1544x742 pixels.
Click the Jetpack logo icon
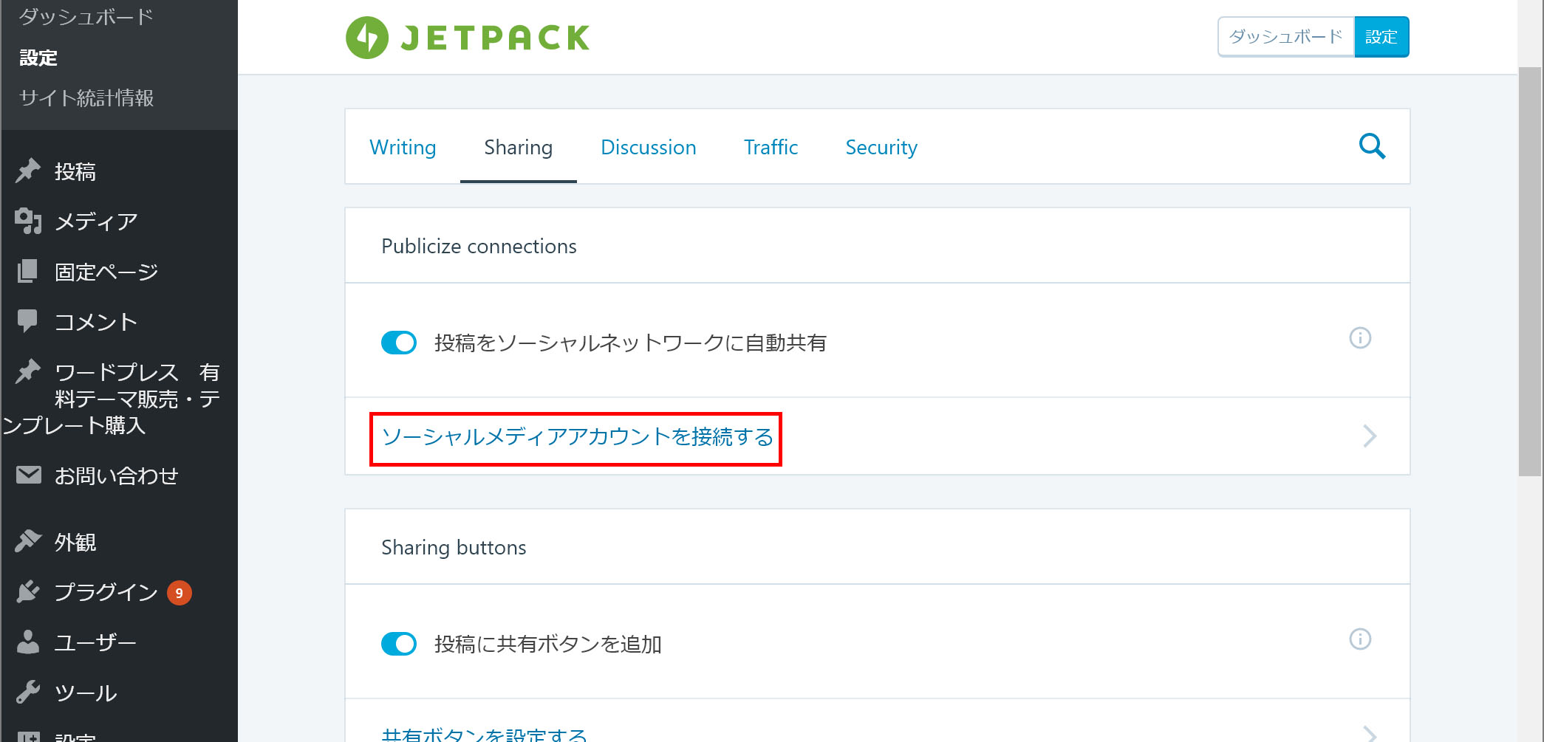pyautogui.click(x=367, y=38)
